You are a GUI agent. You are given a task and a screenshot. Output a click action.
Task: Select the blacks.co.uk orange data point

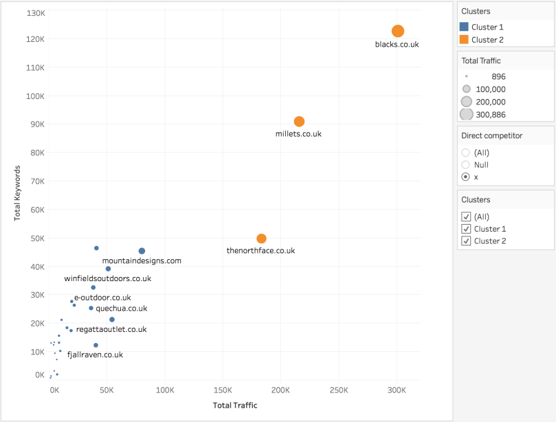(398, 31)
